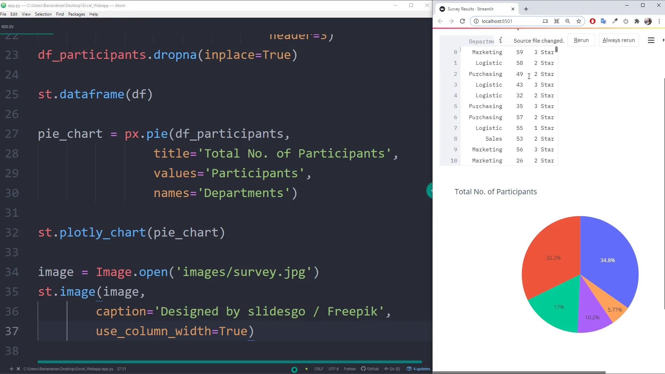Click the CRLF line ending toggle
This screenshot has width=665, height=374.
pos(318,369)
